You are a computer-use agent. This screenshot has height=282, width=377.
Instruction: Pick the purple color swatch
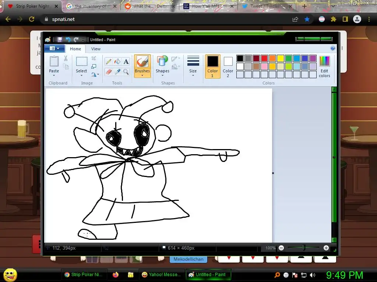(313, 58)
